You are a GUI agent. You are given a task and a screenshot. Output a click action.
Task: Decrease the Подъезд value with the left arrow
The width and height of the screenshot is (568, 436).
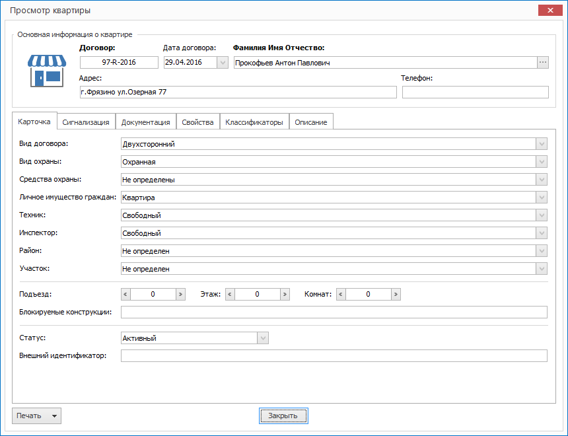pyautogui.click(x=125, y=294)
